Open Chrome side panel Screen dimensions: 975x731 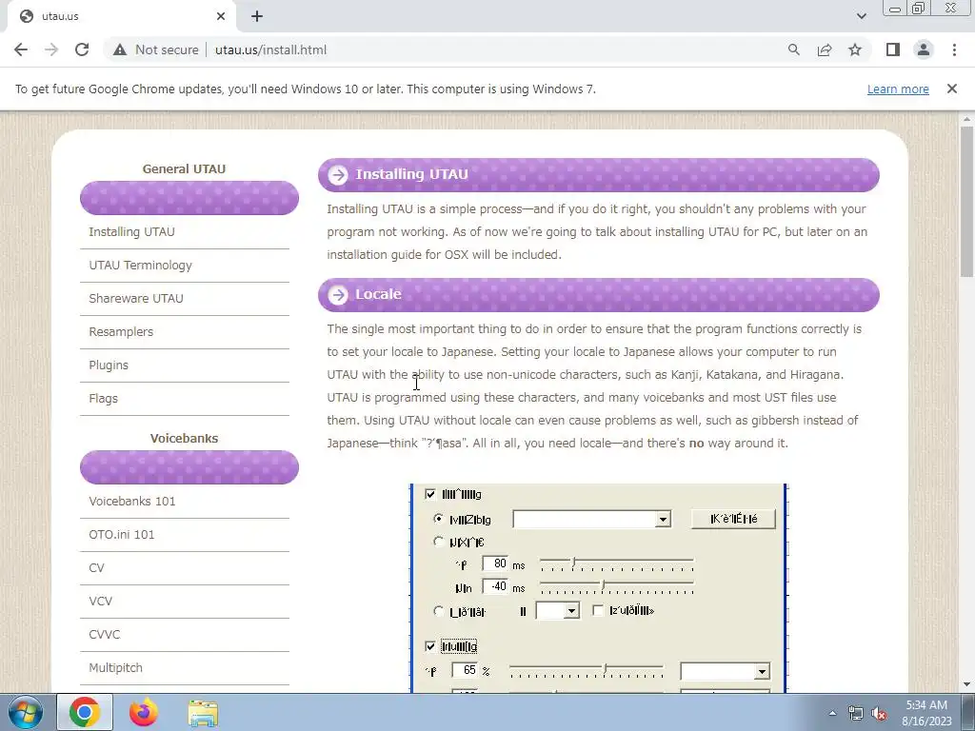point(893,49)
